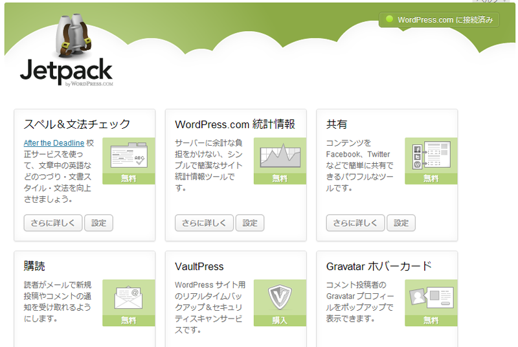Click the Gravatar hovercard profile icon

(431, 297)
